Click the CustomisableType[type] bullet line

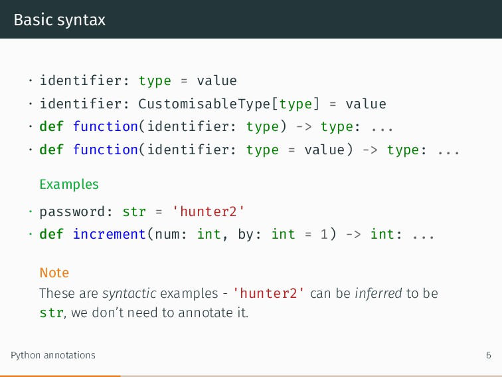click(x=212, y=104)
